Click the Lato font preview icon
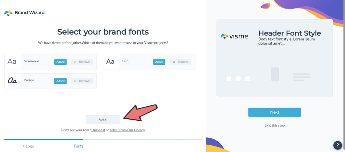The image size is (345, 152). coord(111,62)
